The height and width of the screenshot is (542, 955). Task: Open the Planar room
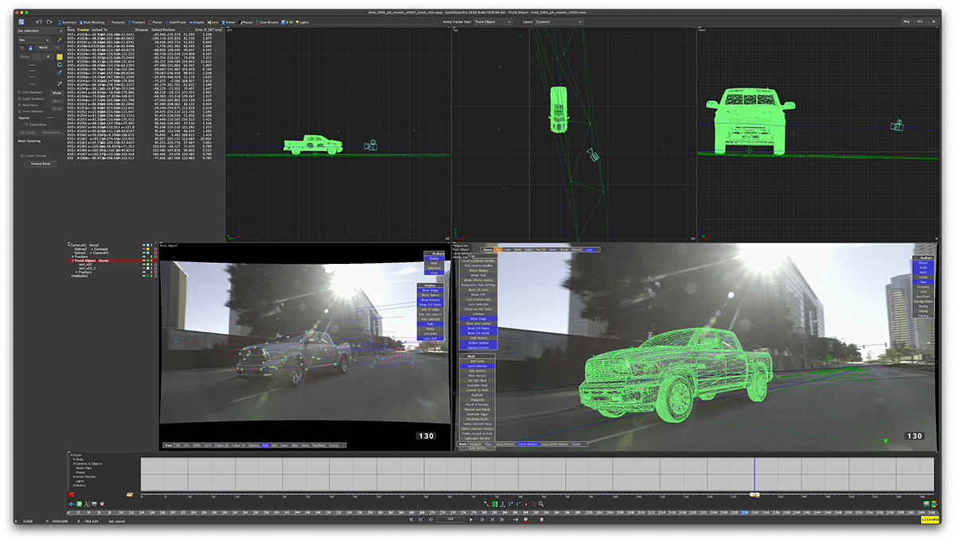155,22
